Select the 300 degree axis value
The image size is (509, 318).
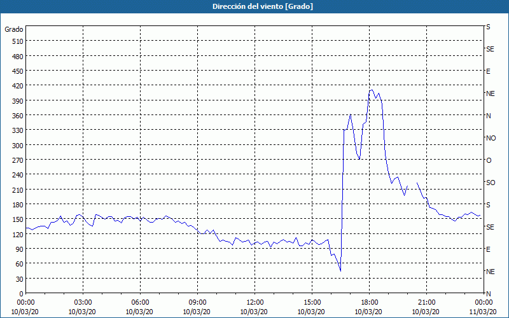pyautogui.click(x=18, y=146)
